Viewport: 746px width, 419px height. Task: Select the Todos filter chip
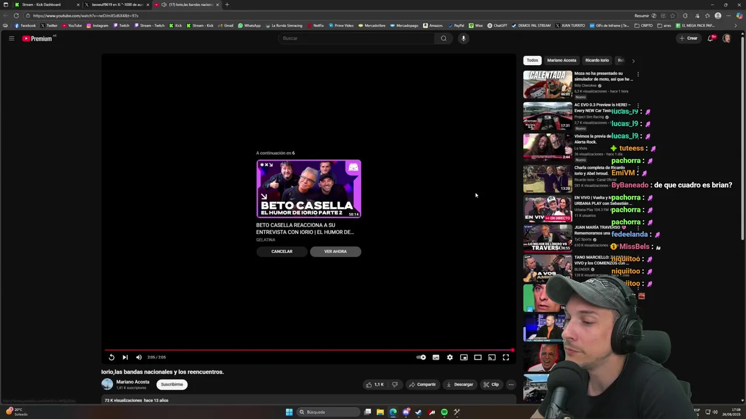tap(533, 60)
